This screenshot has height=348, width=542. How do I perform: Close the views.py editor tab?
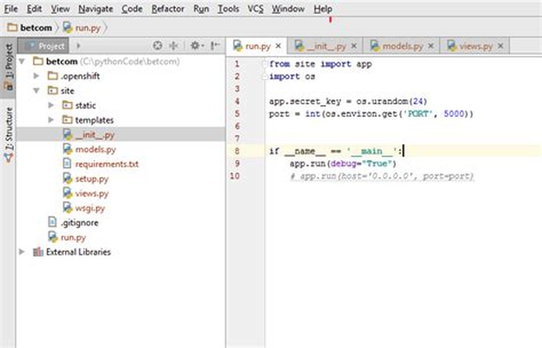[x=500, y=46]
